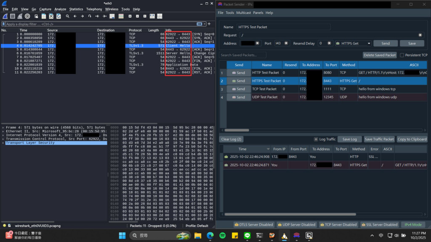Stop the running capture in Wireshark

(12, 16)
